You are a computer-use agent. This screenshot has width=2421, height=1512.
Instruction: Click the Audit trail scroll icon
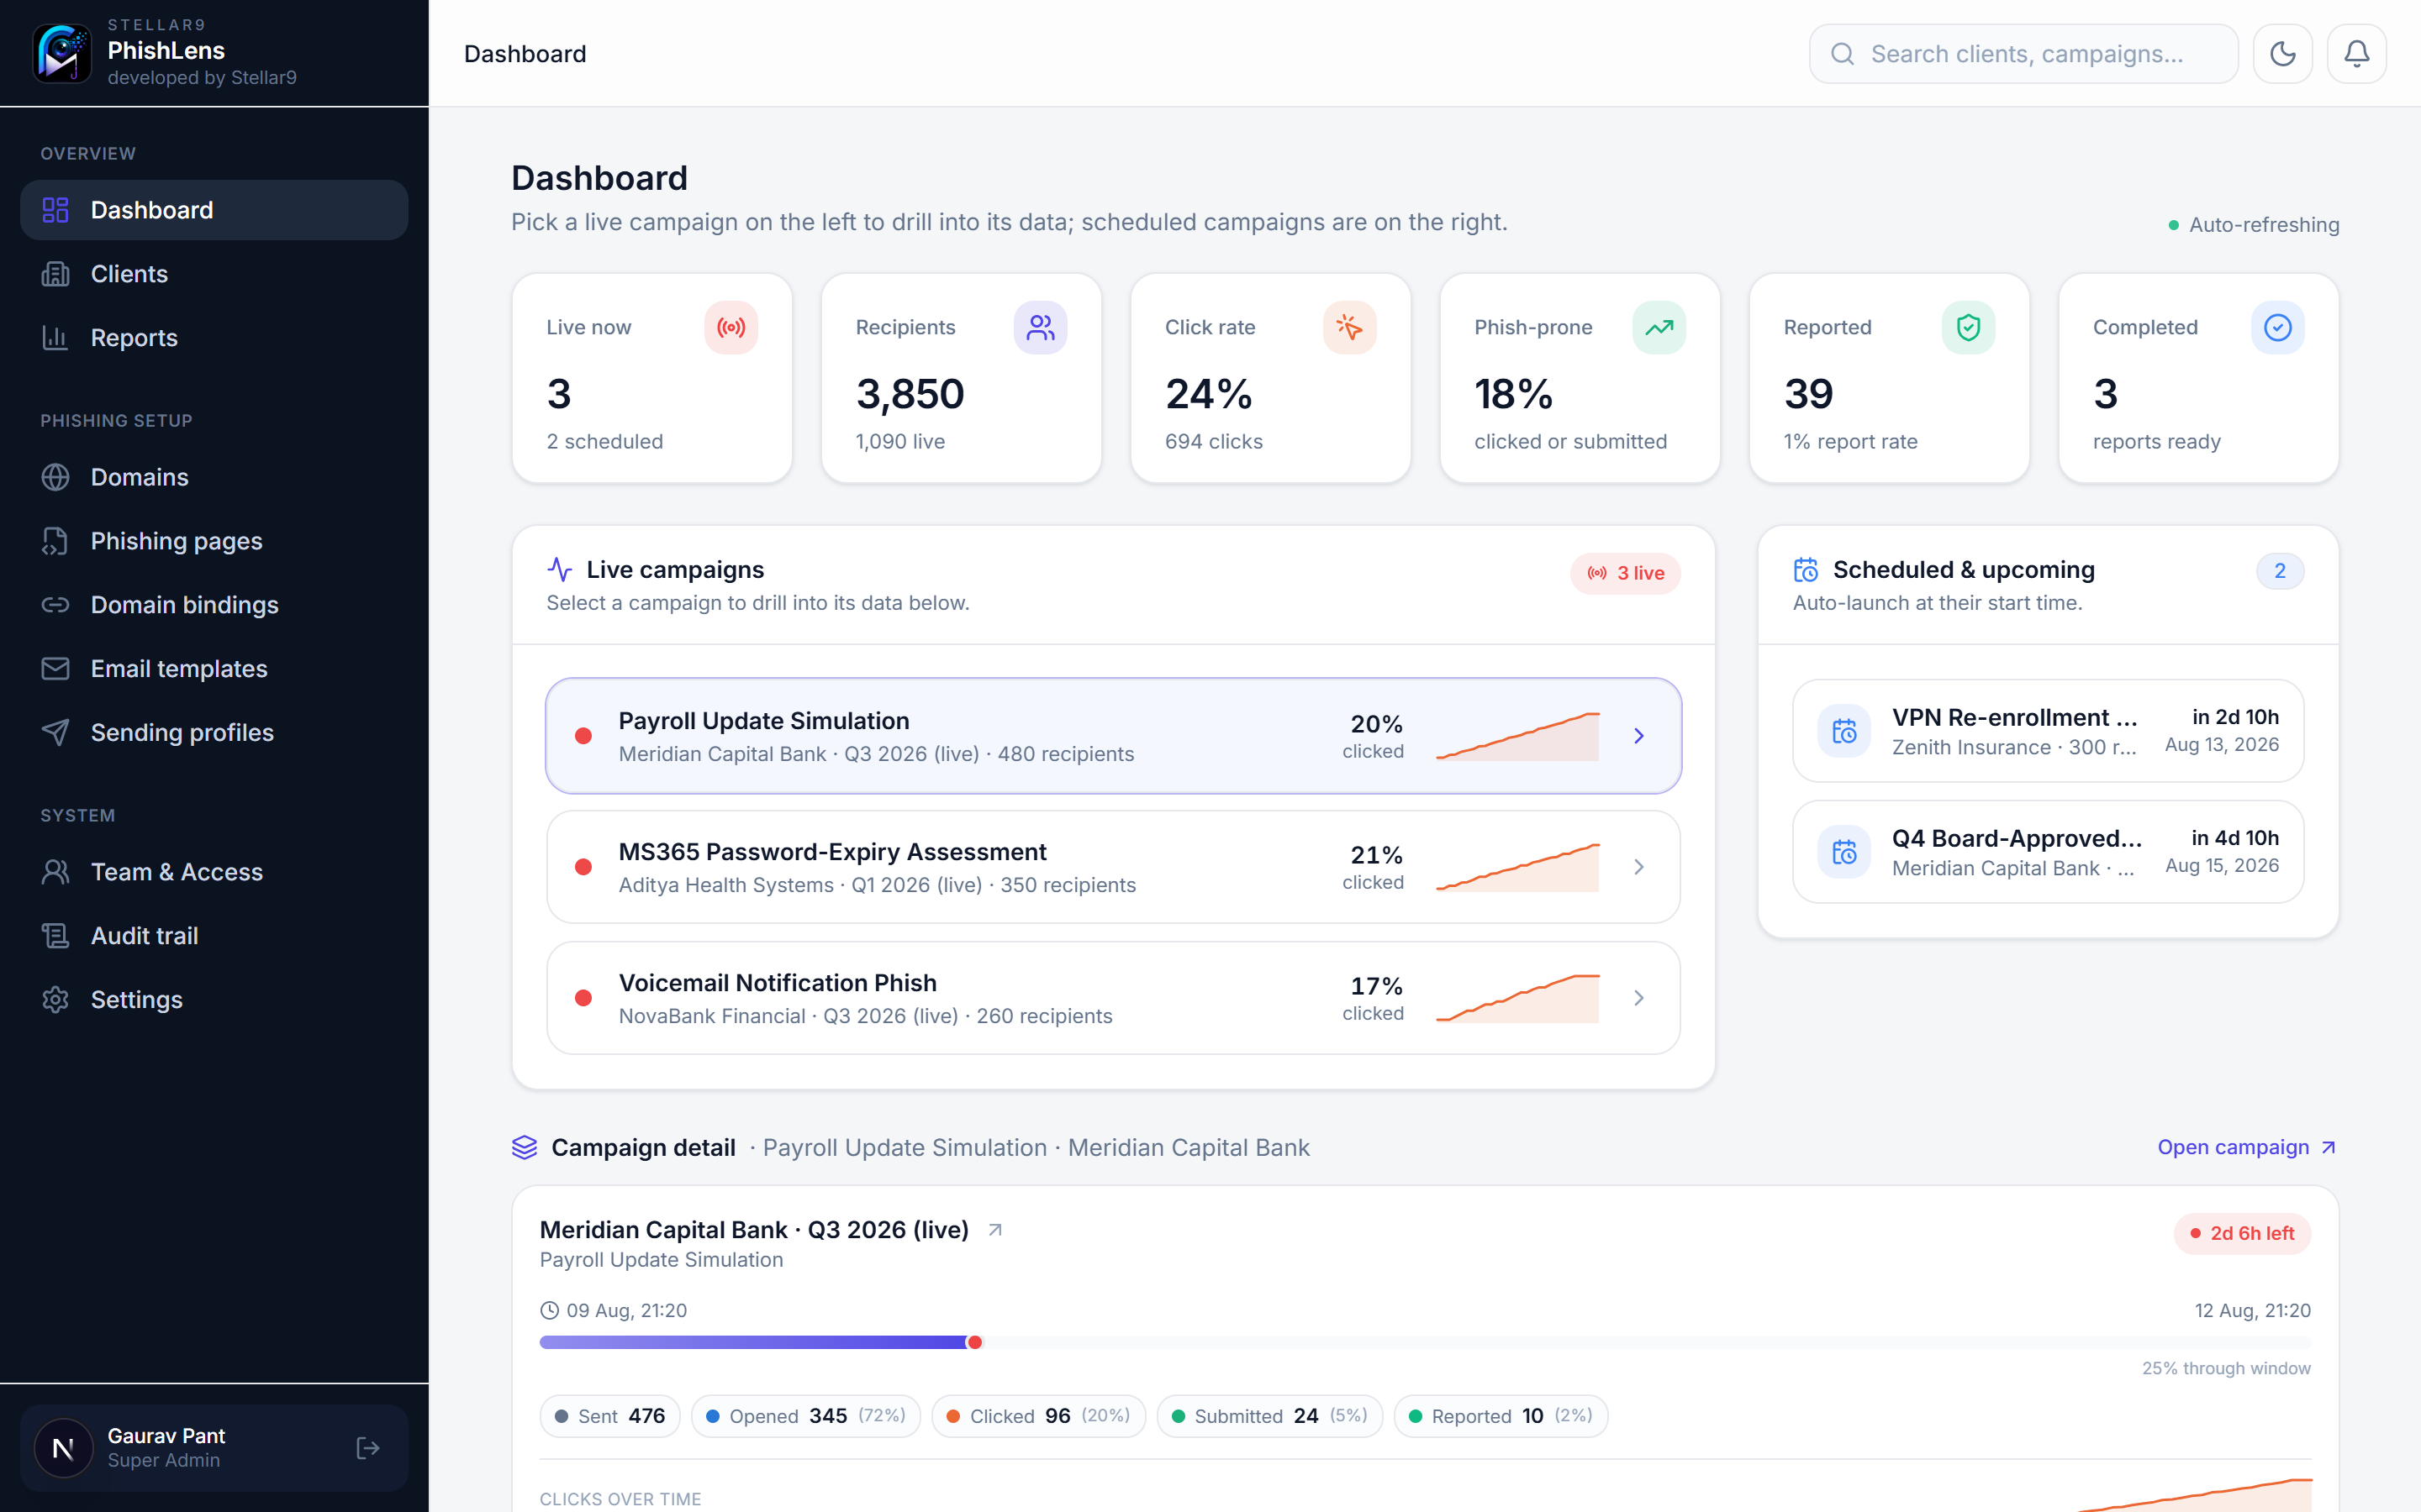[55, 936]
